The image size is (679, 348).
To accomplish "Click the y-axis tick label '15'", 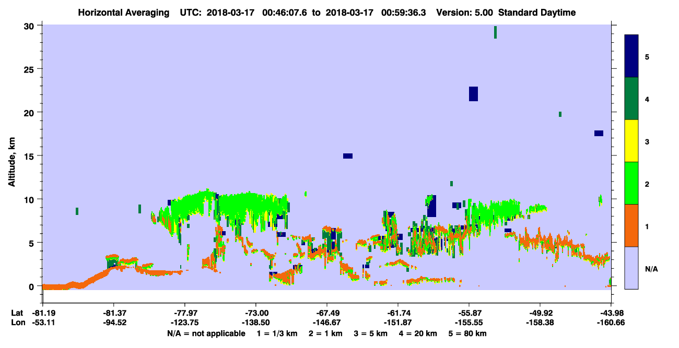I will [x=30, y=156].
